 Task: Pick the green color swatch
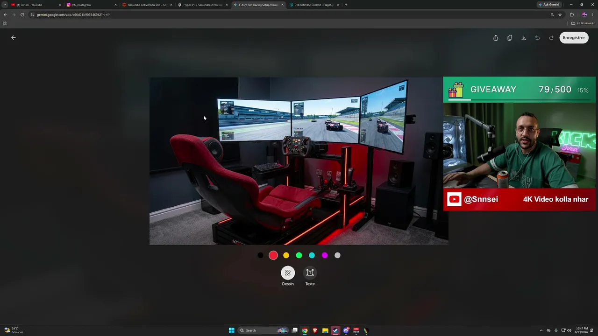(299, 255)
